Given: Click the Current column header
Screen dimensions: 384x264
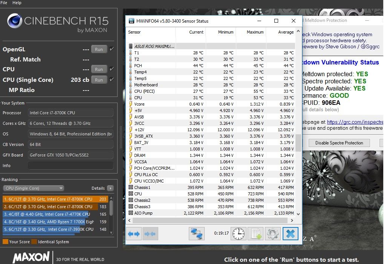Looking at the screenshot, I should (x=191, y=32).
